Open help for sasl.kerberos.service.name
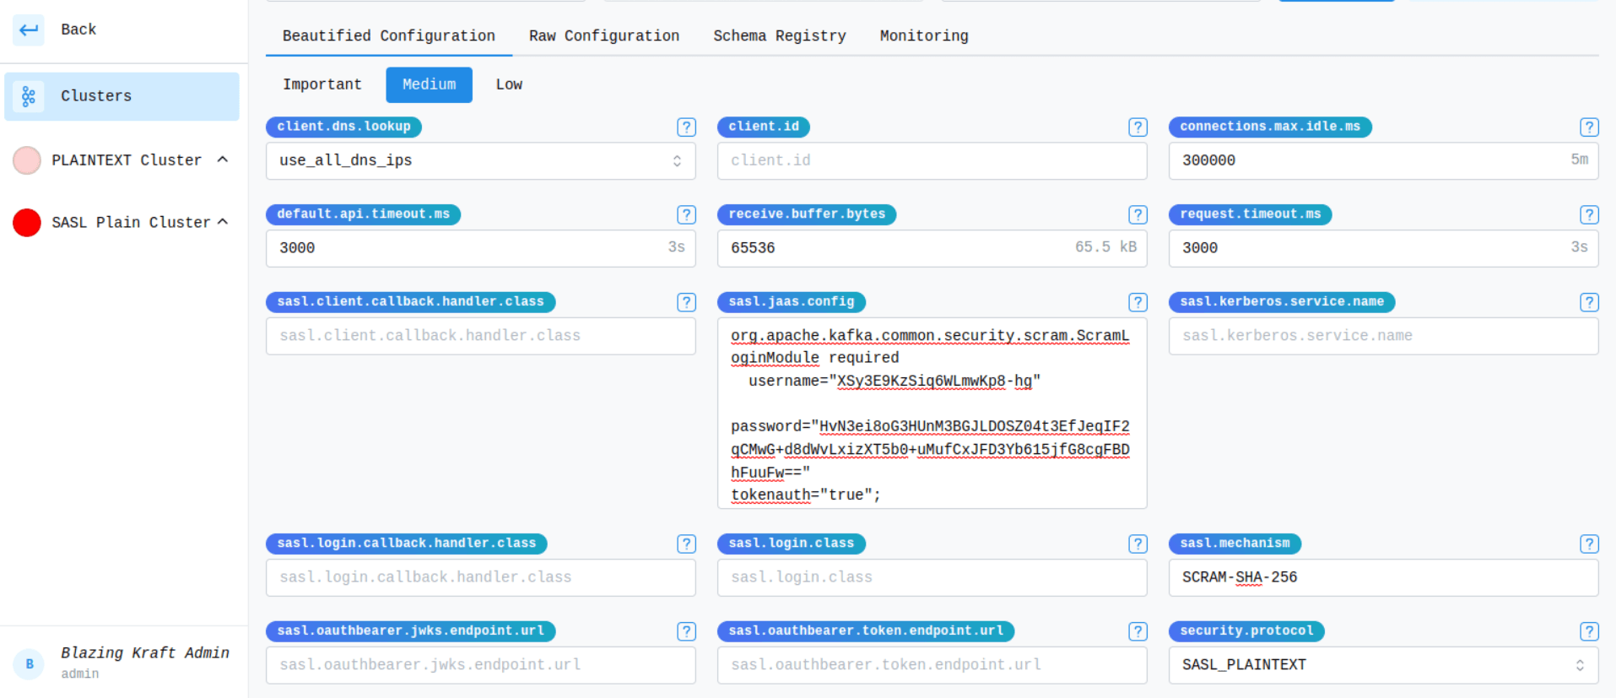Screen dimensions: 1616x698 tap(1589, 302)
